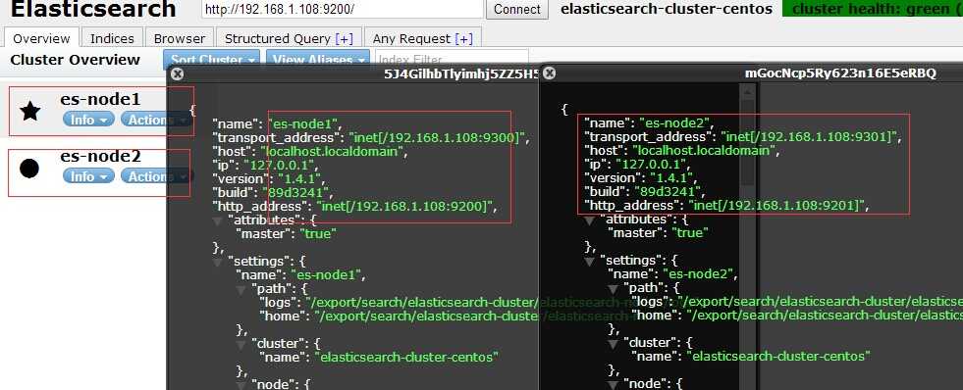Image resolution: width=963 pixels, height=390 pixels.
Task: Switch to the Overview tab
Action: click(42, 38)
